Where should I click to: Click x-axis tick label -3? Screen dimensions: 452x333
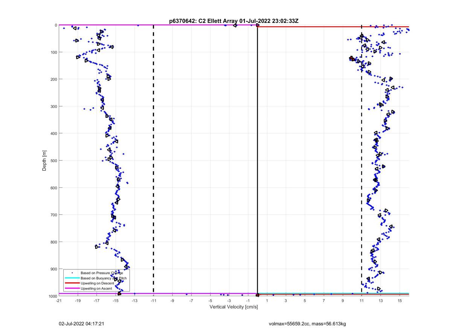pyautogui.click(x=229, y=301)
